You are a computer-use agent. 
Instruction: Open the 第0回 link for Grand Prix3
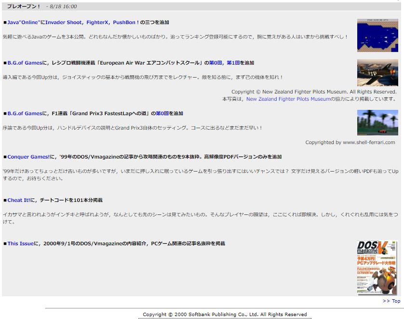(x=162, y=113)
